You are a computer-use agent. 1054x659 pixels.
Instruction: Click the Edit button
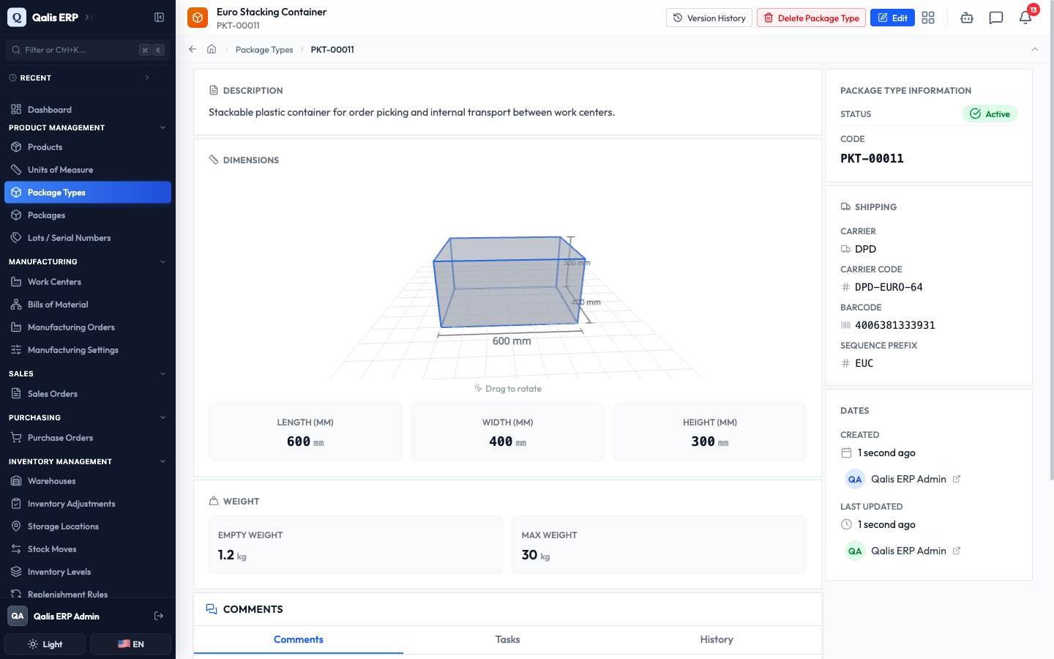click(892, 18)
